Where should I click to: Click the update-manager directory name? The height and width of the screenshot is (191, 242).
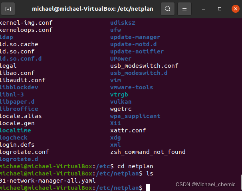135,37
